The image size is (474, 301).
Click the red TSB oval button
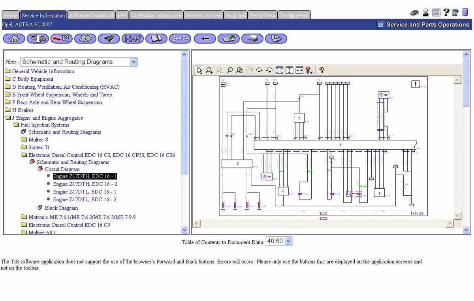coord(61,38)
